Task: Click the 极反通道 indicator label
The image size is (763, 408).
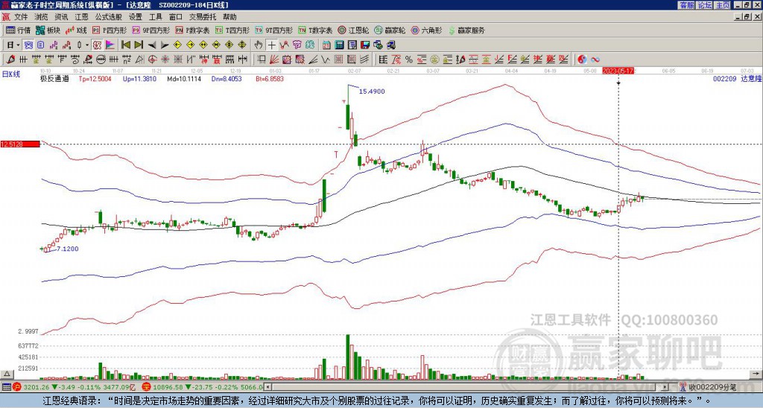Action: click(54, 78)
